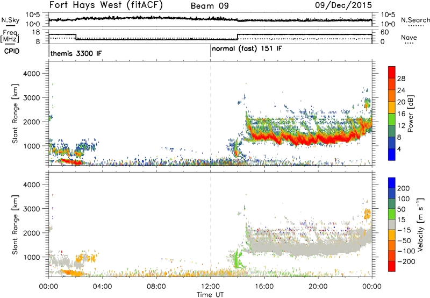The image size is (430, 298).
Task: Click the "50" tick on the Velocity colorbar
Action: click(x=401, y=209)
